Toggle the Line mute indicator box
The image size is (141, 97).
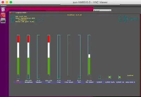pos(59,77)
